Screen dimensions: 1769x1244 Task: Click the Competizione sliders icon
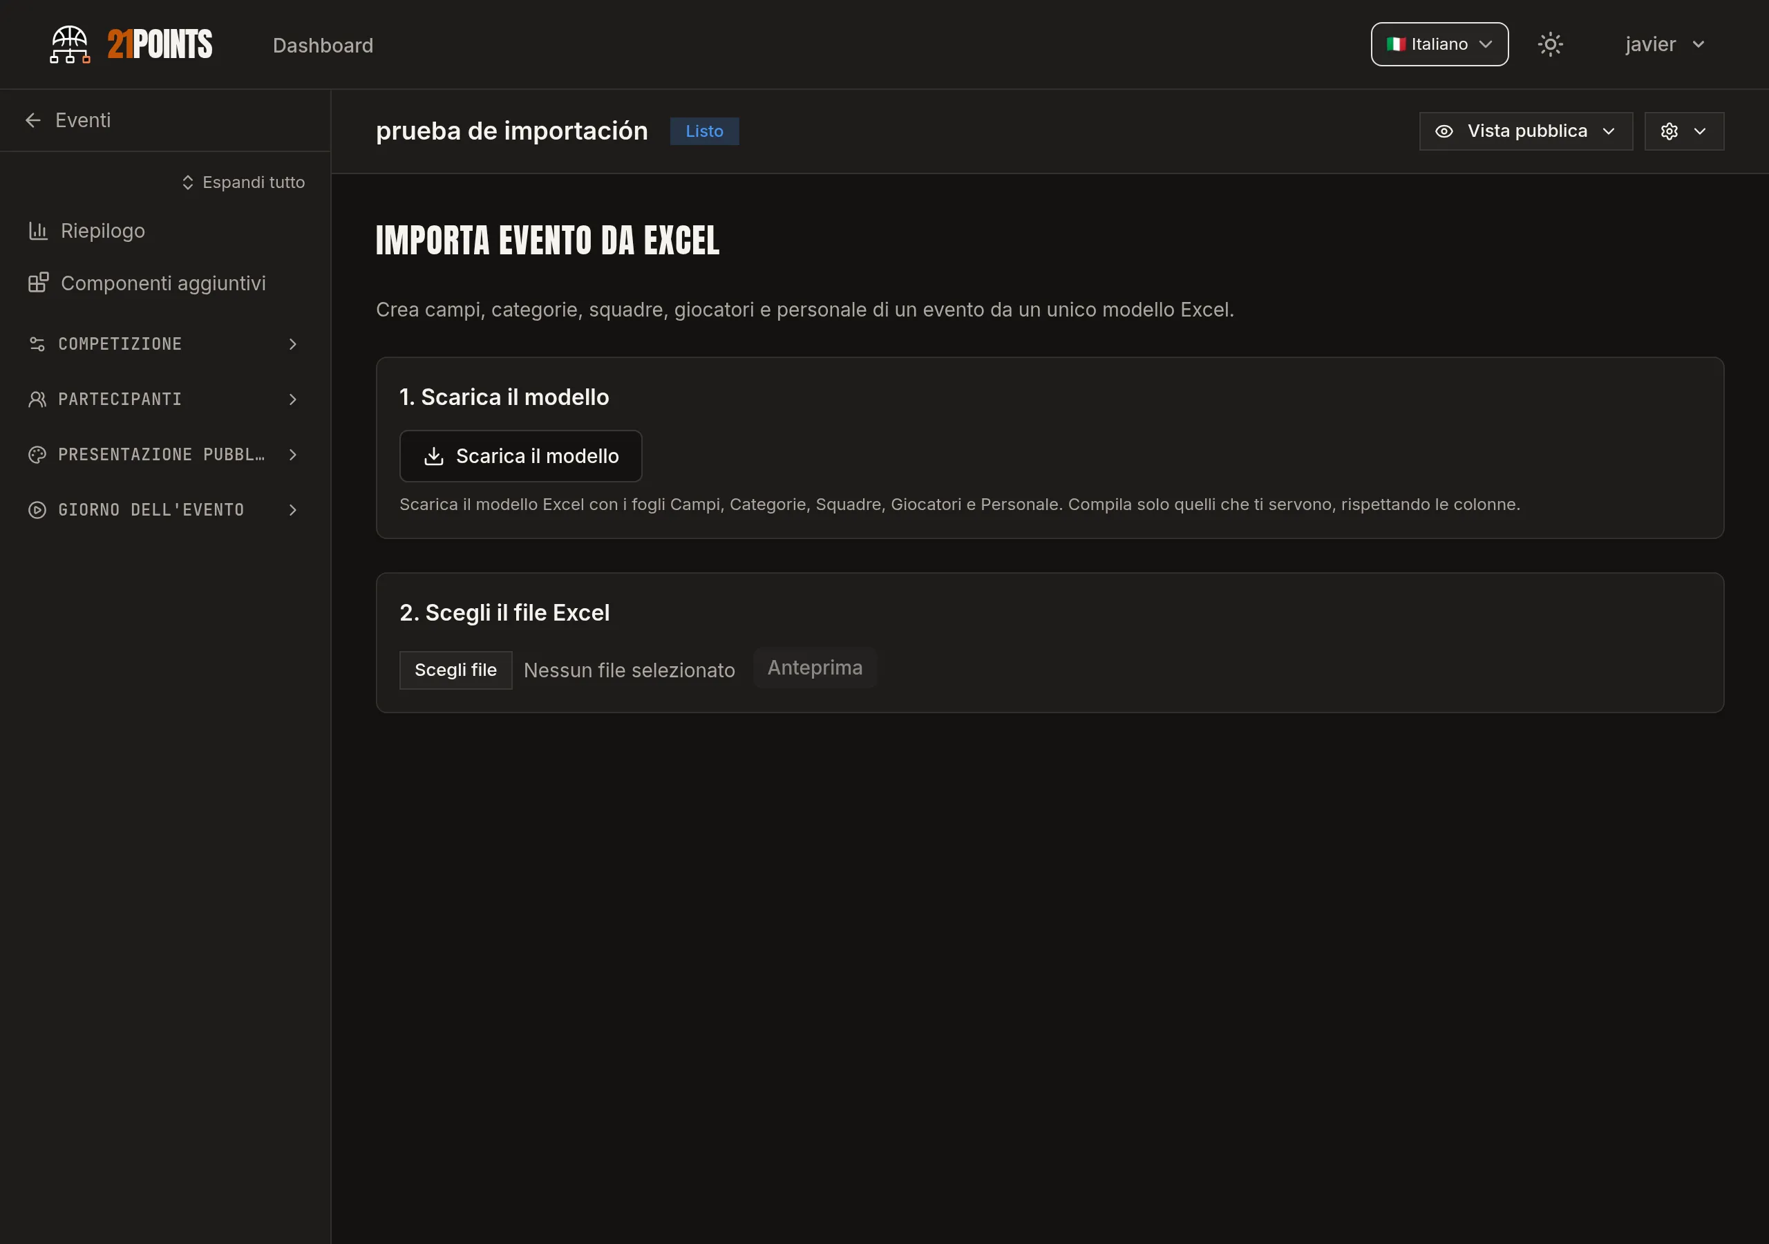37,343
